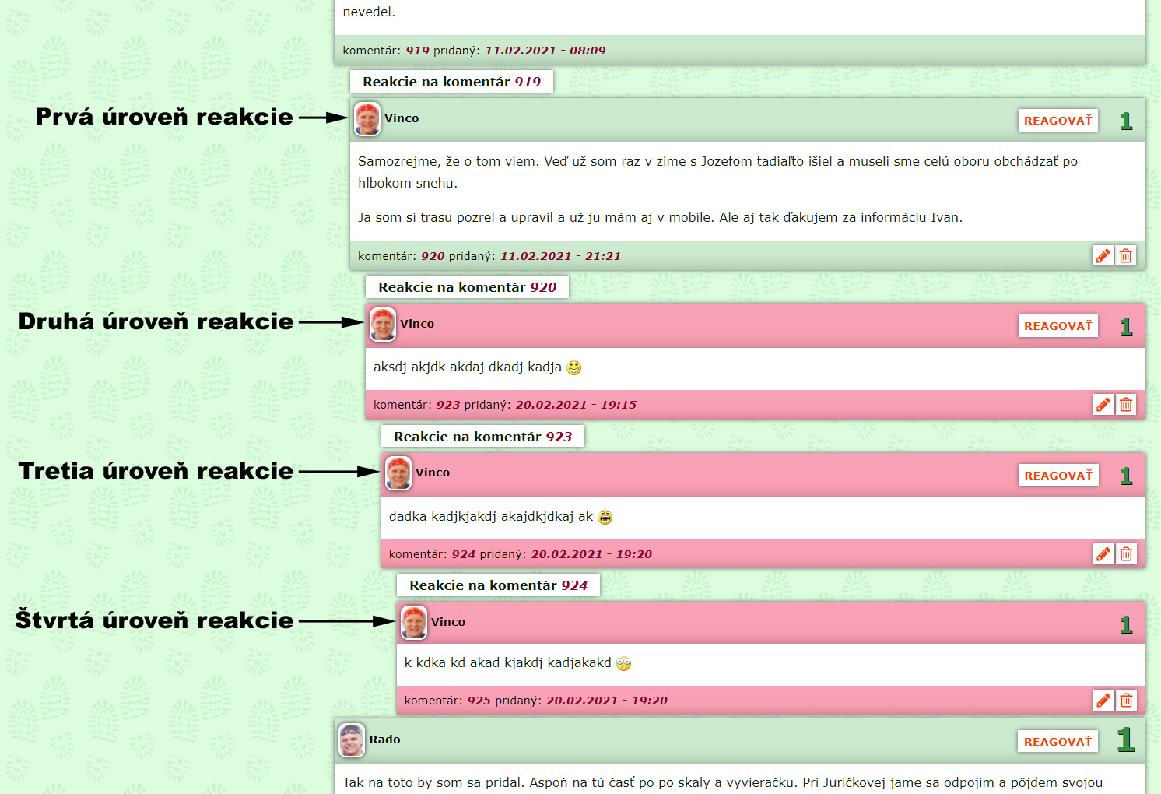The height and width of the screenshot is (794, 1161).
Task: Open 'Reakcie na komentár 919' label
Action: click(451, 82)
